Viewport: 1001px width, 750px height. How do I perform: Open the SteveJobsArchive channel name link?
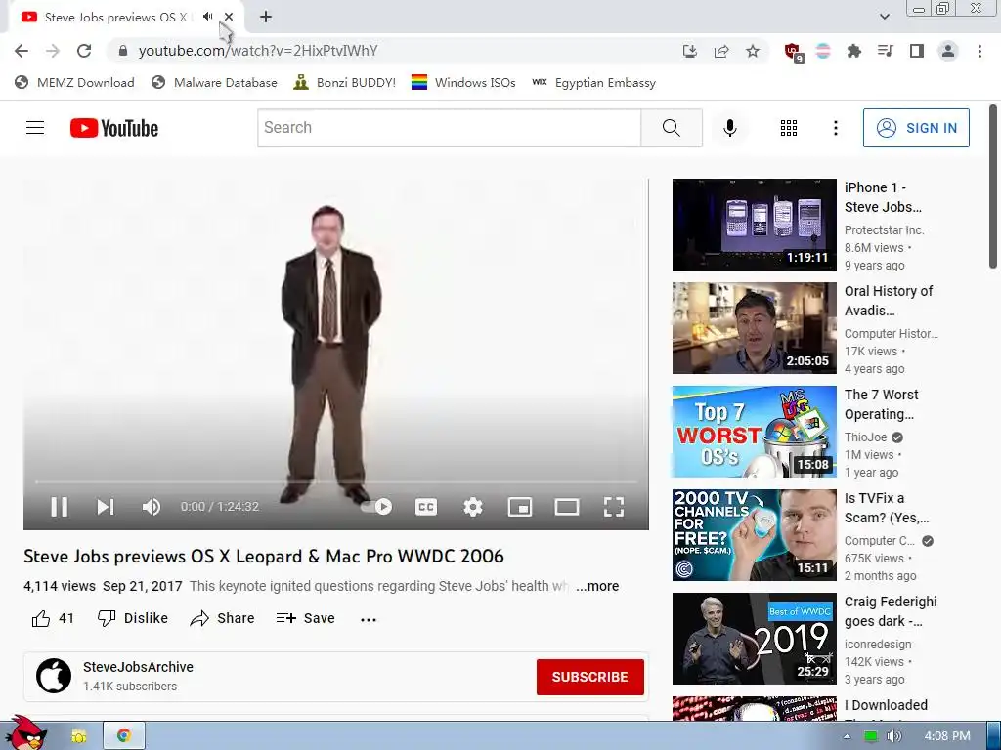click(138, 667)
